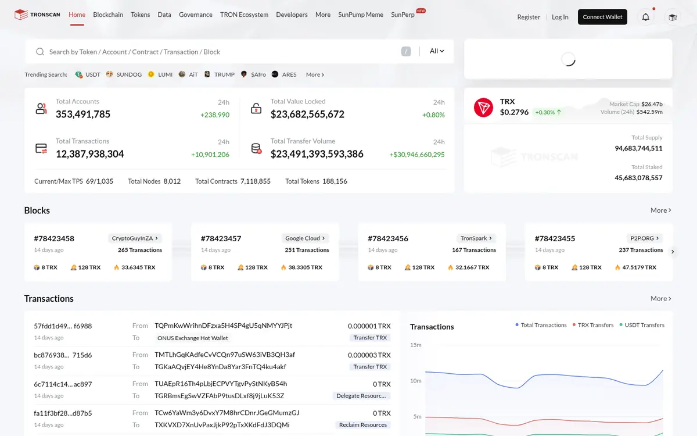The width and height of the screenshot is (697, 436).
Task: Toggle TRX Transfers chart legend
Action: coord(593,325)
